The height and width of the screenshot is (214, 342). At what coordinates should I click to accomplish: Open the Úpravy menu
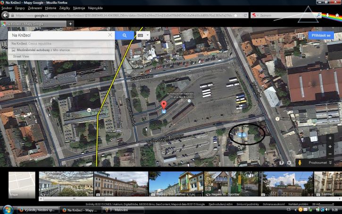(20, 8)
